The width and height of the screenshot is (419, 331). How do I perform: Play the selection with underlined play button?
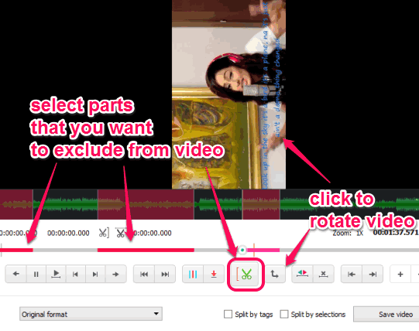point(56,274)
